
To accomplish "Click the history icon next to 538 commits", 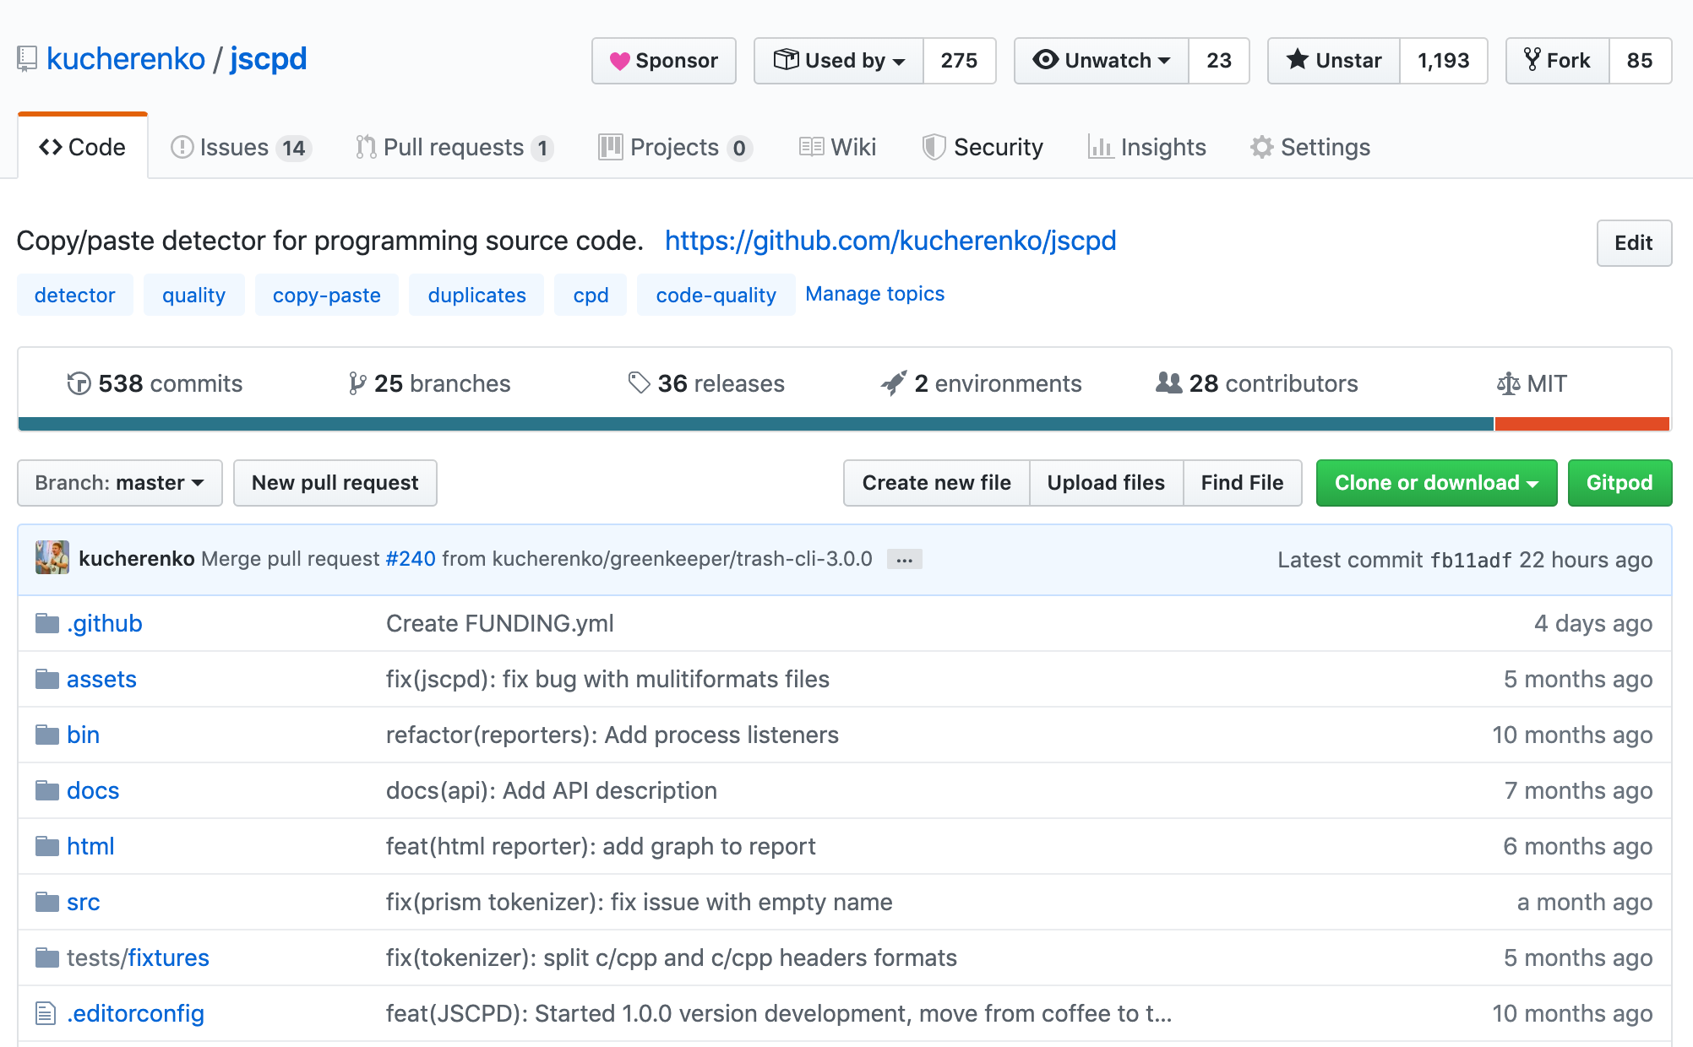I will [x=79, y=383].
